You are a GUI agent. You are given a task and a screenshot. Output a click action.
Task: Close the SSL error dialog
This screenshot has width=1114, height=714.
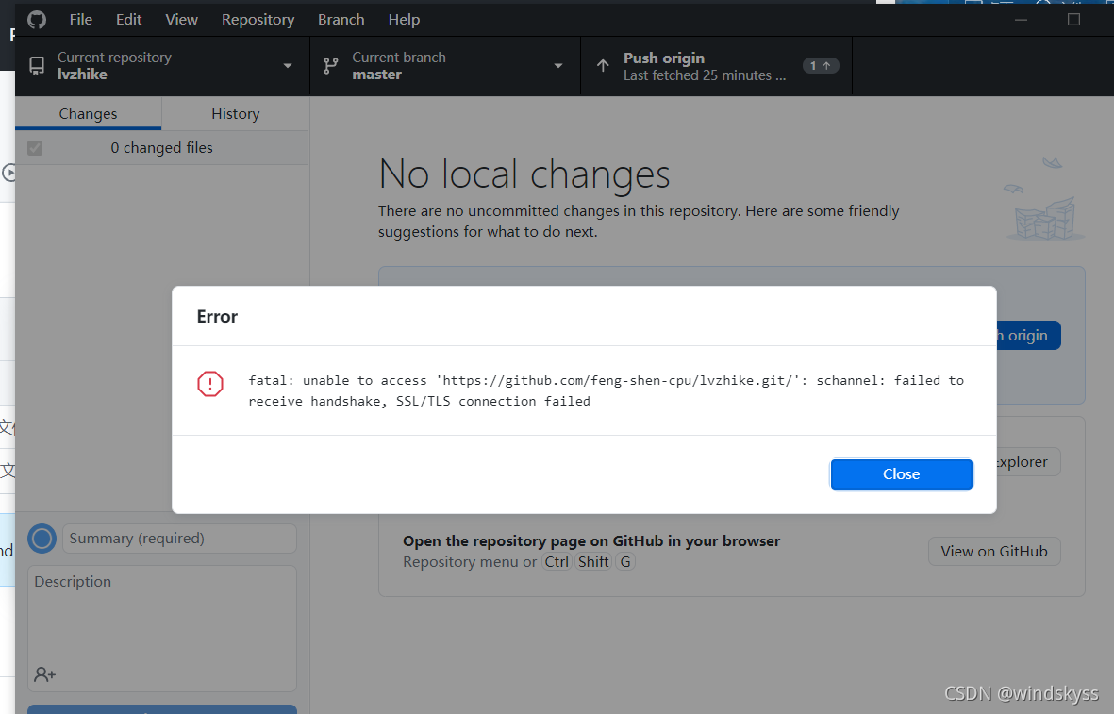[x=901, y=474]
